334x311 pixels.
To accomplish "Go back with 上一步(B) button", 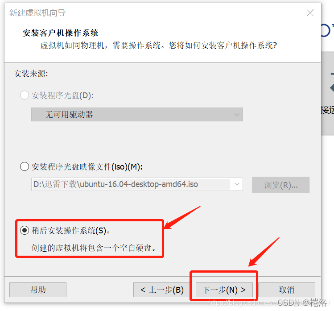I will tap(162, 290).
